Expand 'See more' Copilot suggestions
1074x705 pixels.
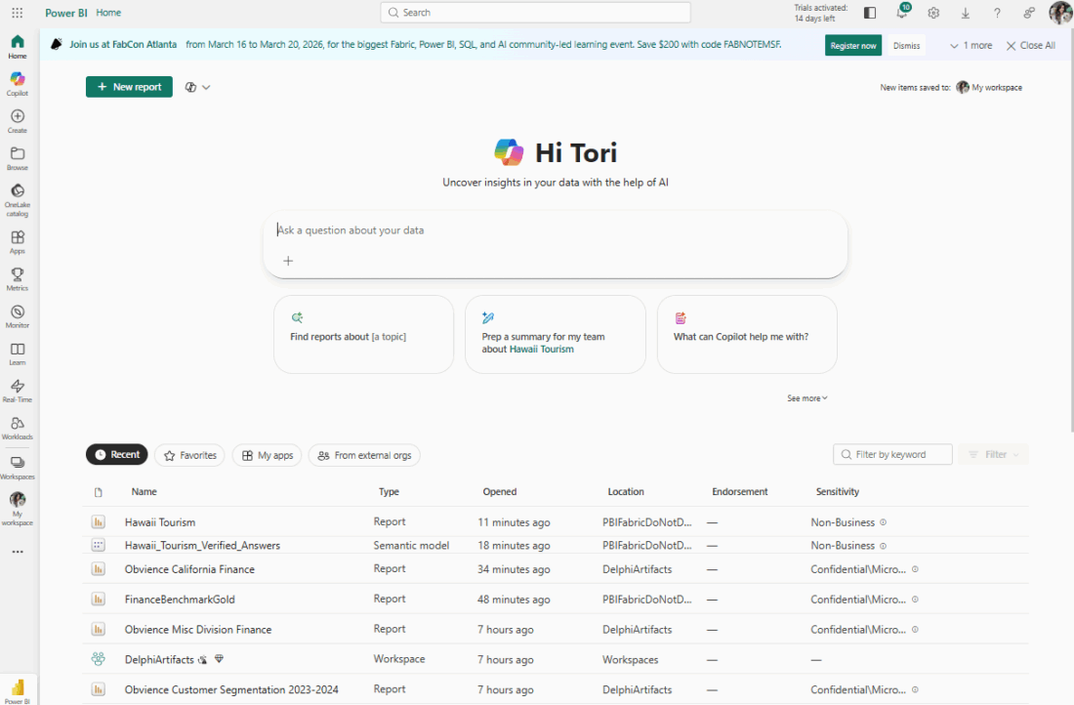pyautogui.click(x=807, y=398)
